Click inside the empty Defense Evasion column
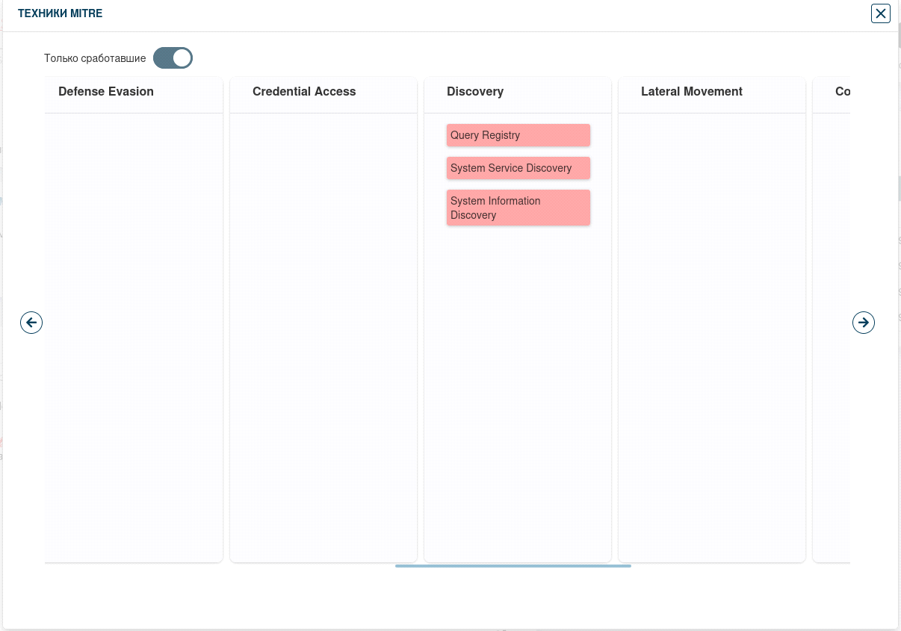 tap(134, 336)
